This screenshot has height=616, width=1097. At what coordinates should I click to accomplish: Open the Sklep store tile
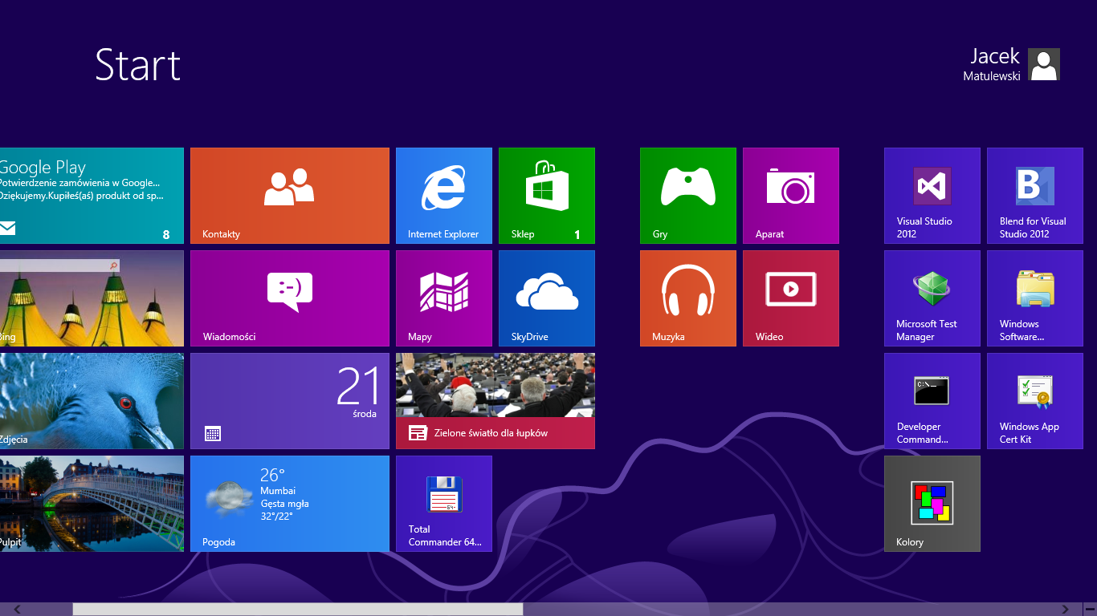pyautogui.click(x=547, y=196)
